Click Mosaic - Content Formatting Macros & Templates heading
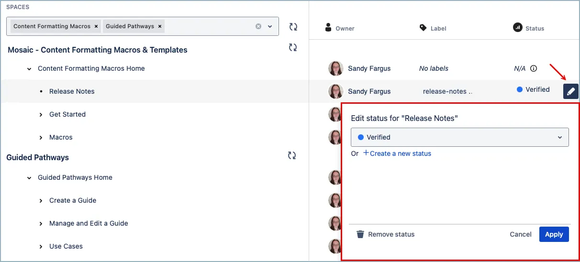Screen dimensions: 580x262 tap(98, 50)
